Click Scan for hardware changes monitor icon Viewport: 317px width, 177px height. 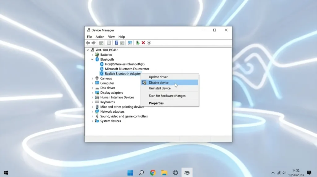click(x=130, y=43)
